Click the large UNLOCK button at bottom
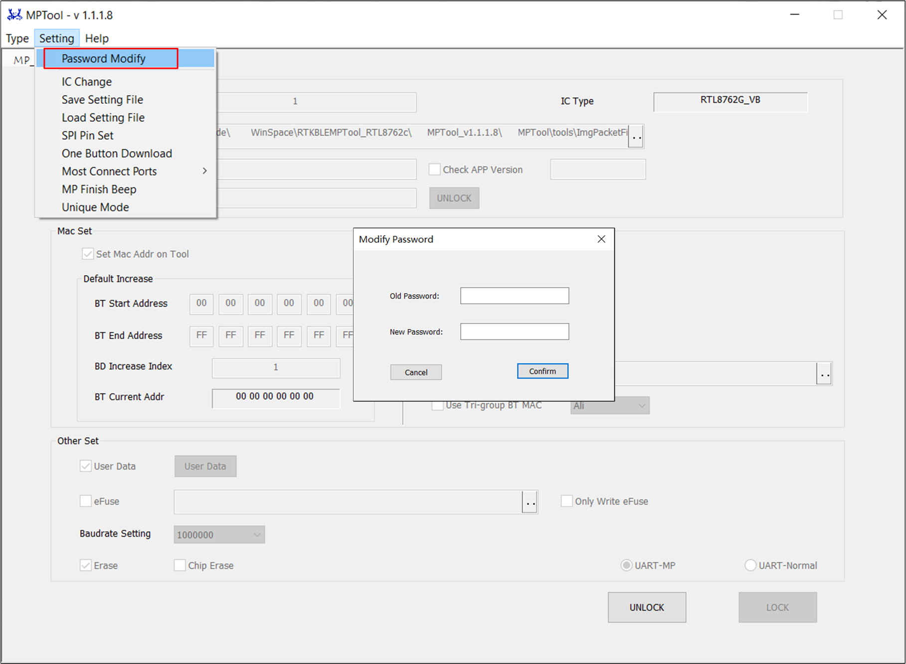Image resolution: width=906 pixels, height=664 pixels. 647,607
